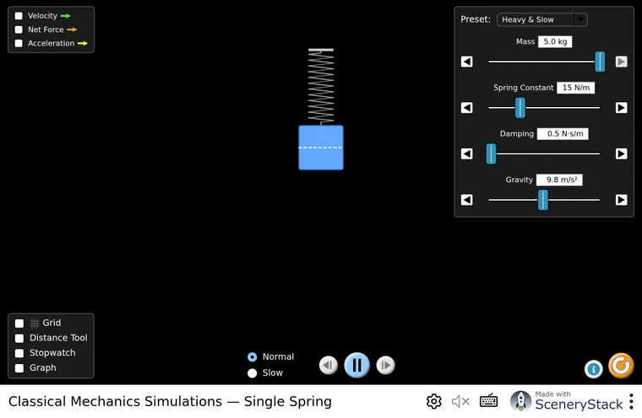The height and width of the screenshot is (418, 642).
Task: Open keyboard shortcuts icon
Action: [x=488, y=401]
